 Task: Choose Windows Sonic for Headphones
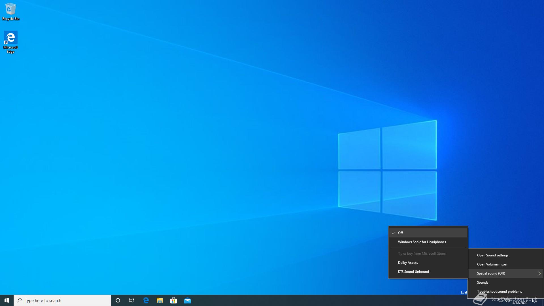tap(428, 242)
